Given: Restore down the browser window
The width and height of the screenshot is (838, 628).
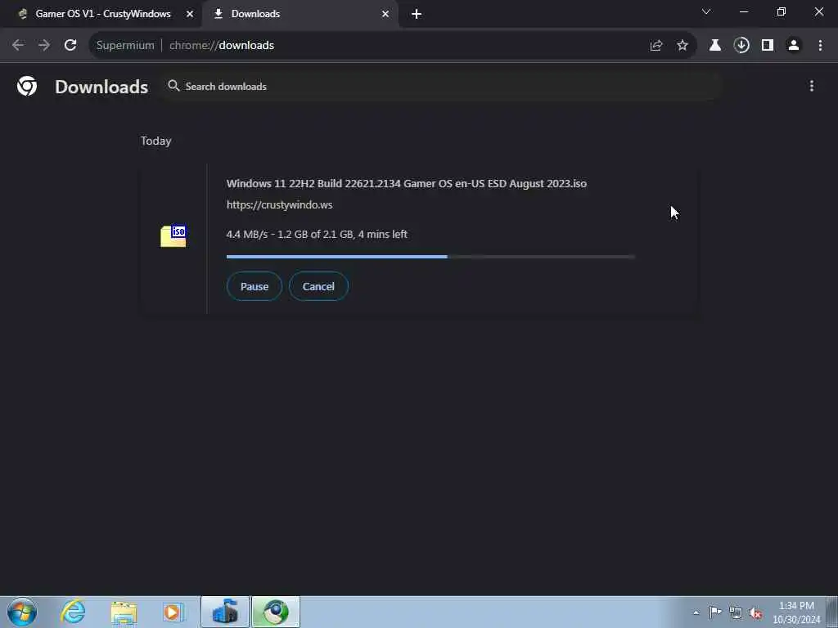Looking at the screenshot, I should pyautogui.click(x=781, y=11).
